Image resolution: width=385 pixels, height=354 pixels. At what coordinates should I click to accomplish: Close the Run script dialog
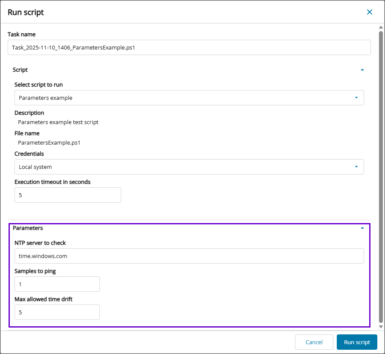click(370, 12)
